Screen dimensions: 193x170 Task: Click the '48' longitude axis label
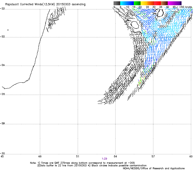coord(40,157)
